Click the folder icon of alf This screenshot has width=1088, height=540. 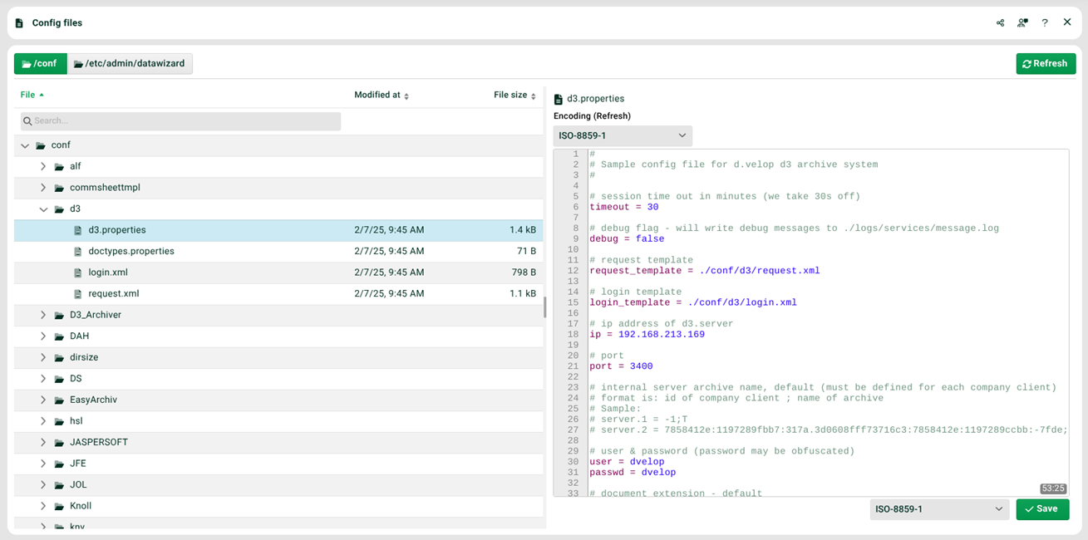click(x=59, y=166)
